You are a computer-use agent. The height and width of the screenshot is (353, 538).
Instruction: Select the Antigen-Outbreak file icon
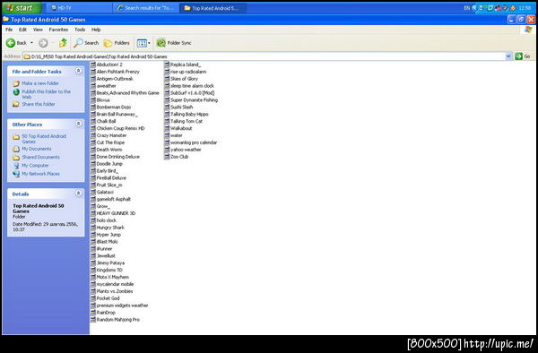point(93,79)
